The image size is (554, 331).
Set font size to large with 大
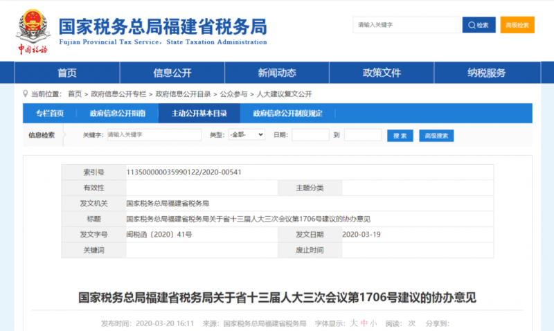[353, 323]
